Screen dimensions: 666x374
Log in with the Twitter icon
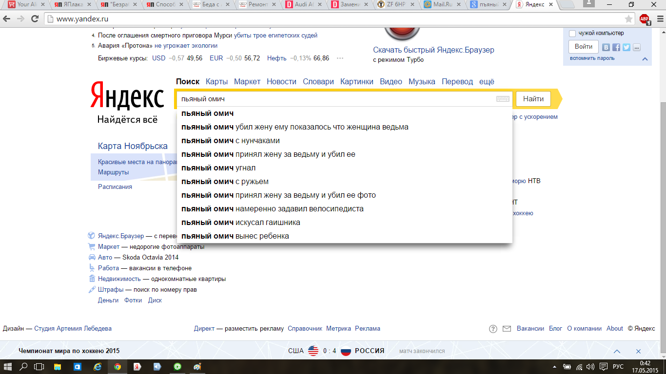627,47
